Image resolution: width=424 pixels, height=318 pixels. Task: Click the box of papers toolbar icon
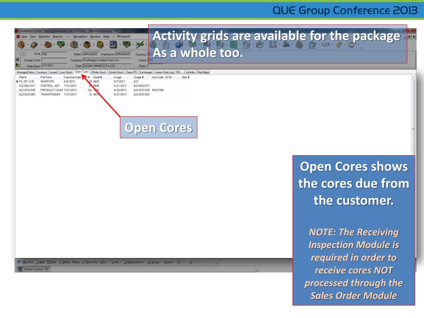[x=34, y=45]
